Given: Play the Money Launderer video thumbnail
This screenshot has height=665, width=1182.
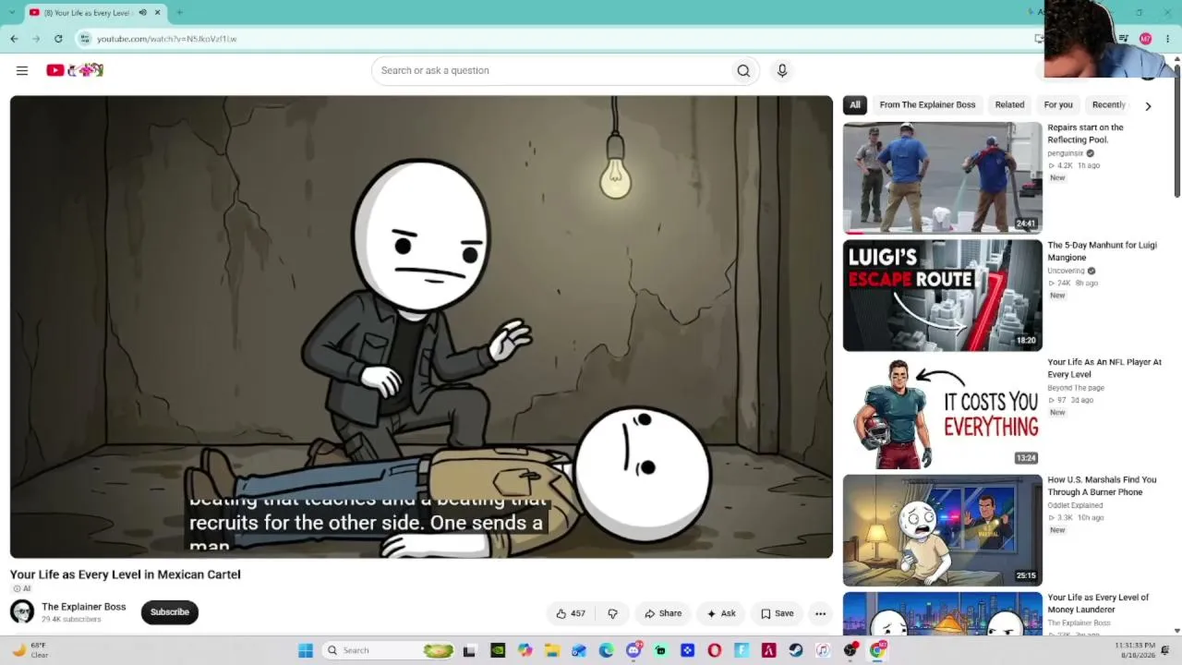Looking at the screenshot, I should point(942,613).
